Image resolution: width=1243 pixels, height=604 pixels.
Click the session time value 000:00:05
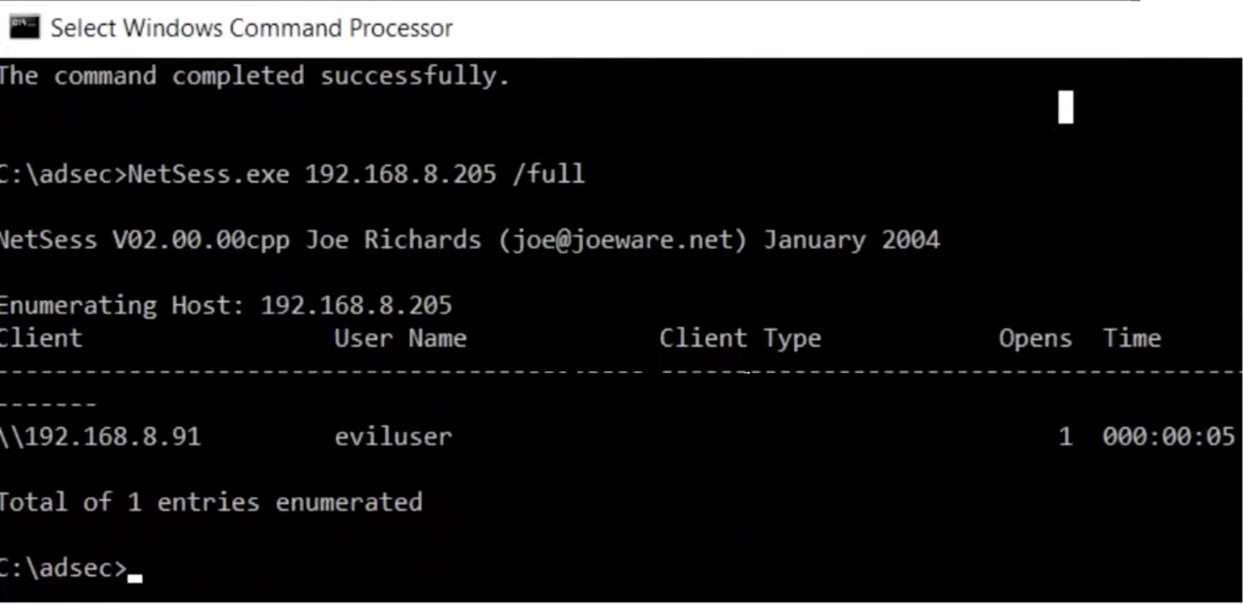1168,437
